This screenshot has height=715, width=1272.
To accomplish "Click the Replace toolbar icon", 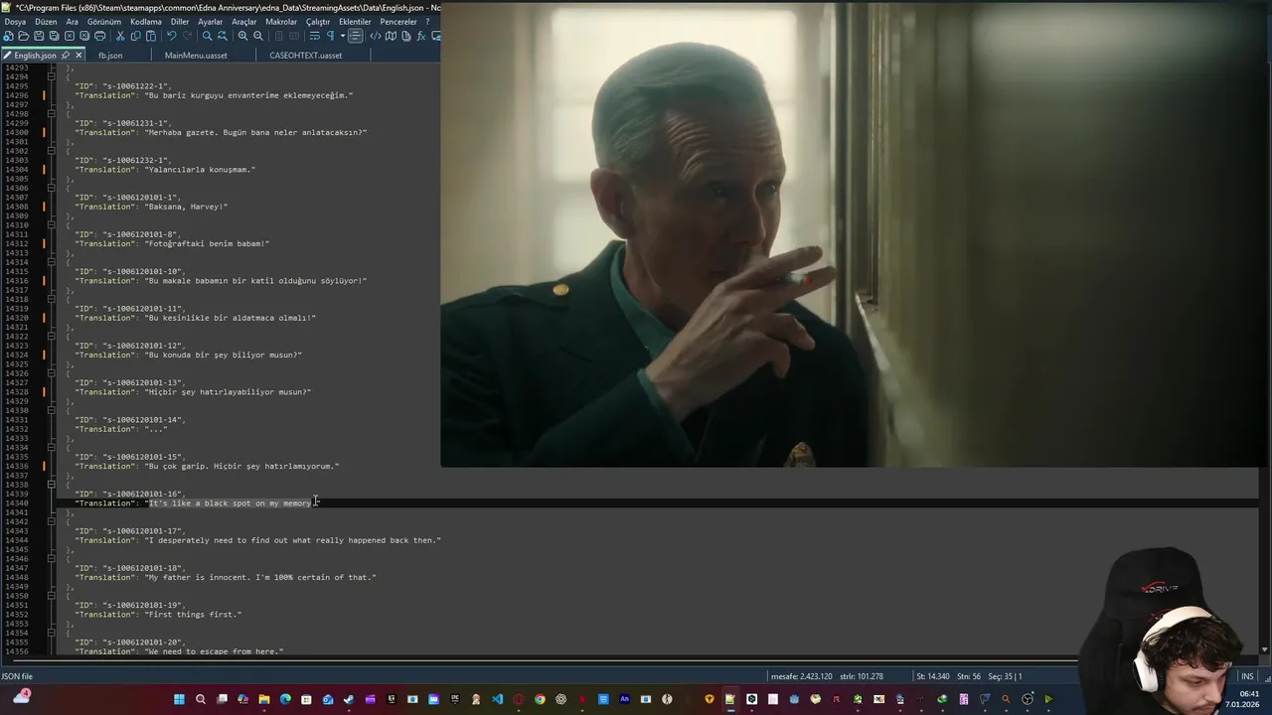I will coord(223,36).
